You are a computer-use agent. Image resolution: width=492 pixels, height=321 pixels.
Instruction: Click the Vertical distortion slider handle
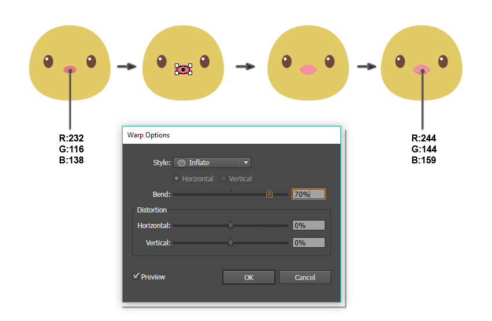[230, 242]
